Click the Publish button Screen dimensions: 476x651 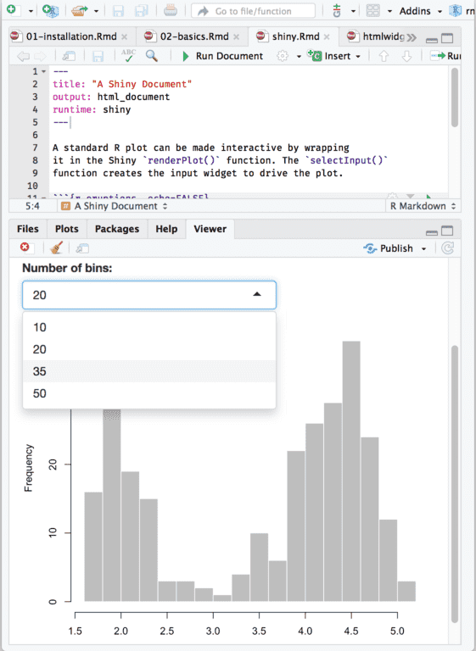click(389, 248)
